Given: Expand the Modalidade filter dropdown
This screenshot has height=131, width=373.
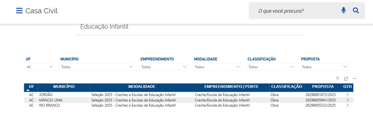Looking at the screenshot, I should pyautogui.click(x=217, y=67).
